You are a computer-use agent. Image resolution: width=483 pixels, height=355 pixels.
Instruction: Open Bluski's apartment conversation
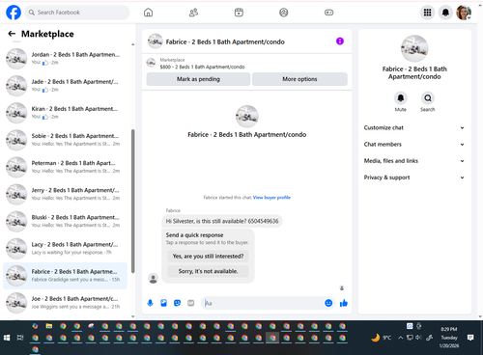coord(65,221)
